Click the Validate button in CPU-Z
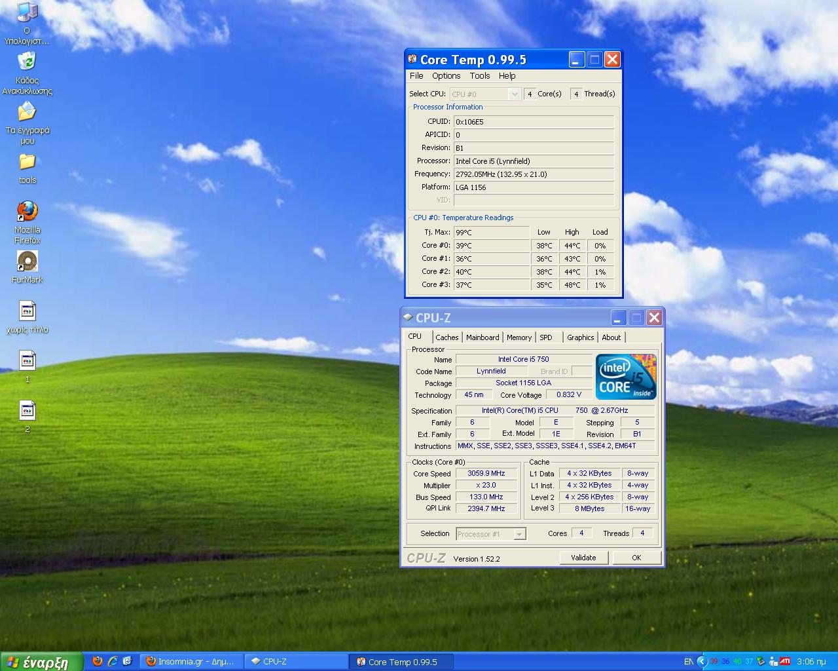Image resolution: width=838 pixels, height=671 pixels. (x=583, y=558)
